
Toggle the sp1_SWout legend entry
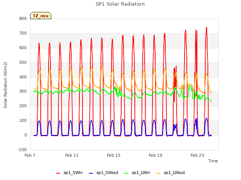pyautogui.click(x=104, y=173)
